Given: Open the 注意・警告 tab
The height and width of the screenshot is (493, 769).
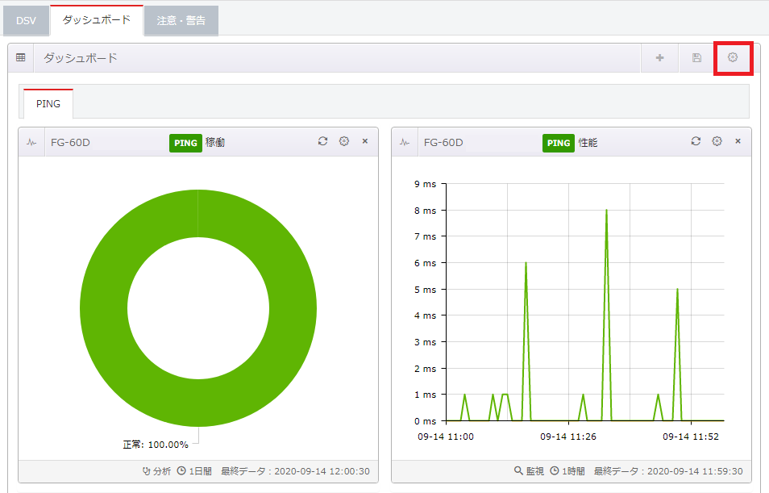Looking at the screenshot, I should (x=181, y=20).
